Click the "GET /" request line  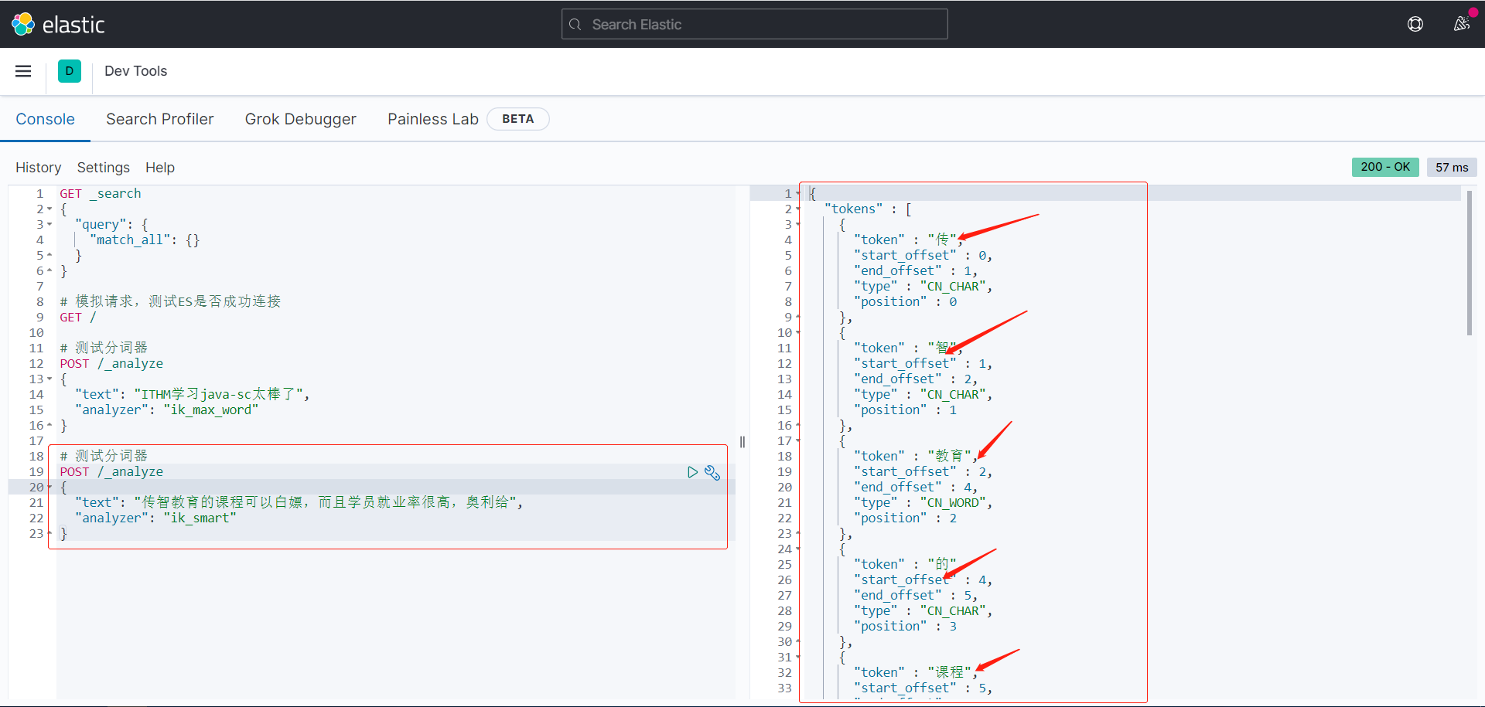78,318
